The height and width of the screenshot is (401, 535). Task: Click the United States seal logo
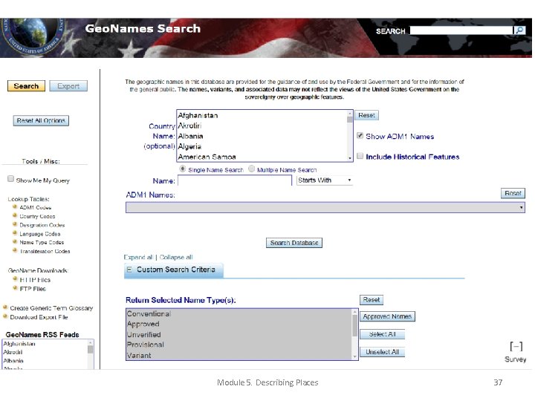click(x=33, y=38)
